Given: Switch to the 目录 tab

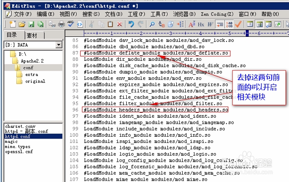Looking at the screenshot, I should coord(12,35).
